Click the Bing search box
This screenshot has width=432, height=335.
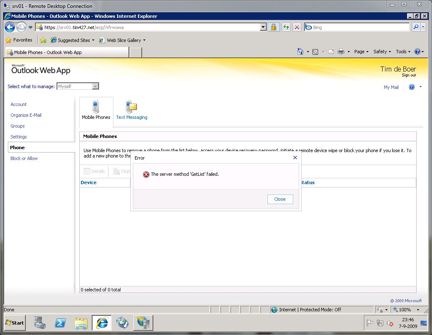pyautogui.click(x=357, y=27)
